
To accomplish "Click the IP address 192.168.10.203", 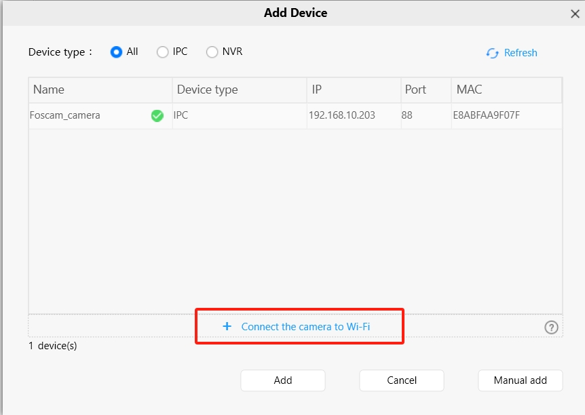I will pos(342,115).
